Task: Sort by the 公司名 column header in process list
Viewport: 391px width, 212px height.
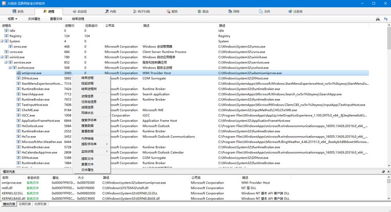Action: tap(122, 25)
